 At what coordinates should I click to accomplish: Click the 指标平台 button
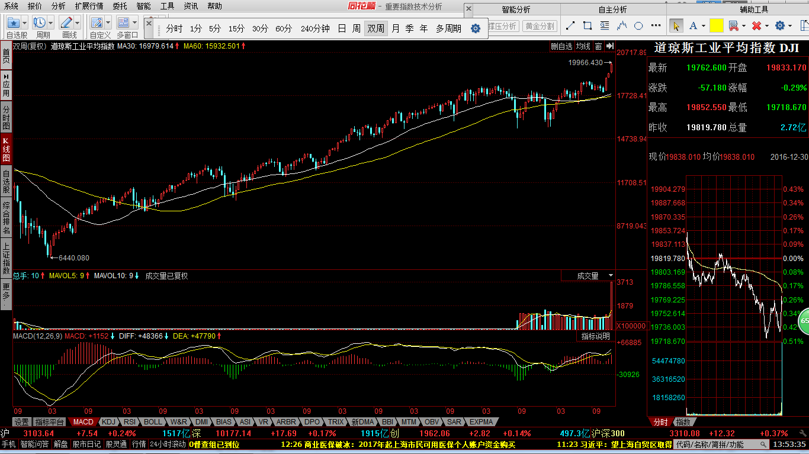pos(49,422)
